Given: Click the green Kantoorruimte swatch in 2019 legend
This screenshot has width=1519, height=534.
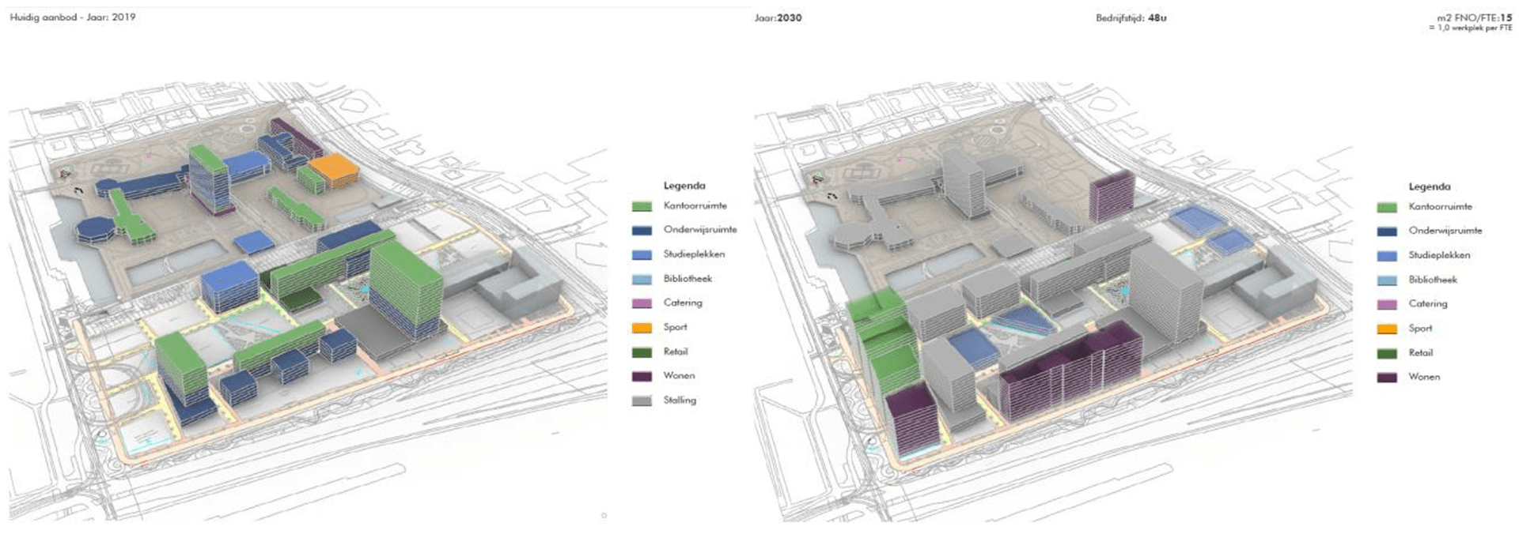Looking at the screenshot, I should pyautogui.click(x=642, y=206).
